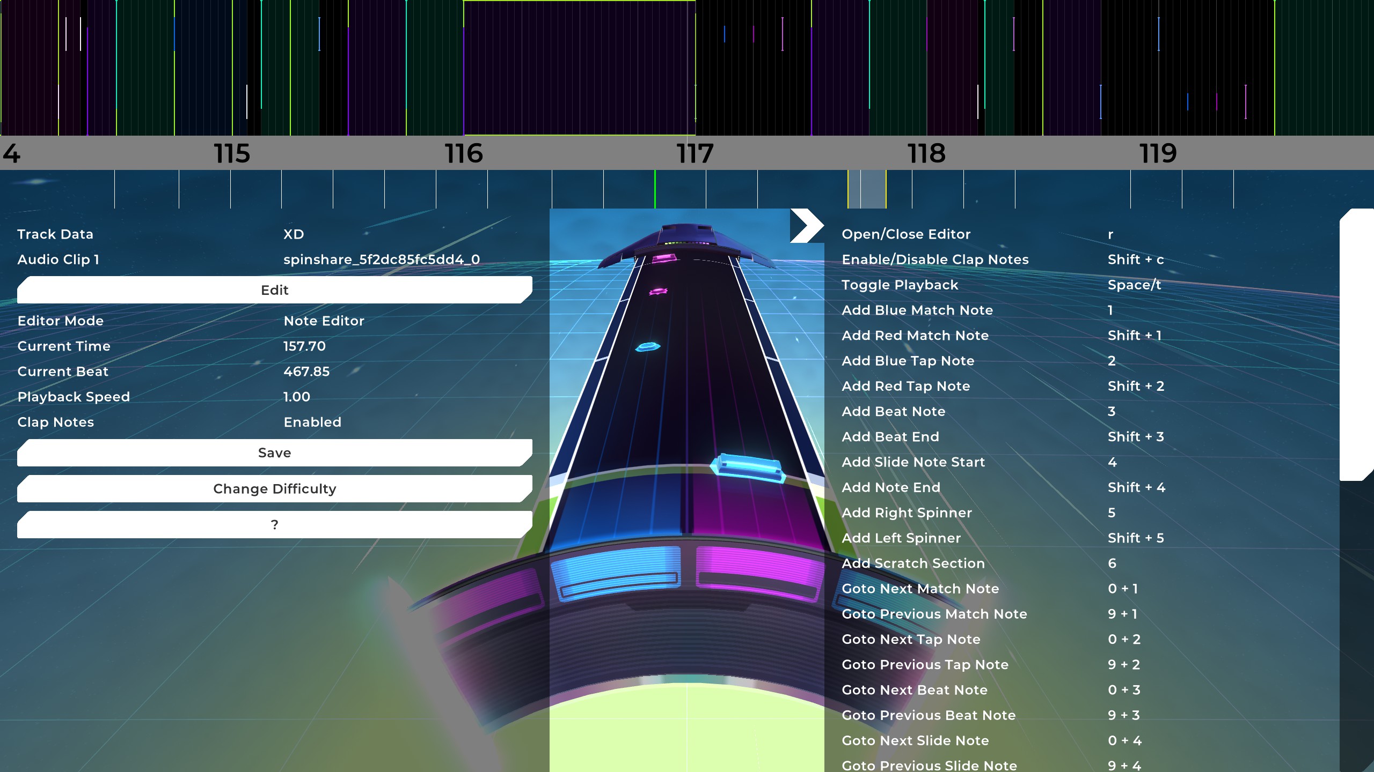Click the Edit button under Audio Clip 1
Viewport: 1374px width, 772px height.
point(274,290)
